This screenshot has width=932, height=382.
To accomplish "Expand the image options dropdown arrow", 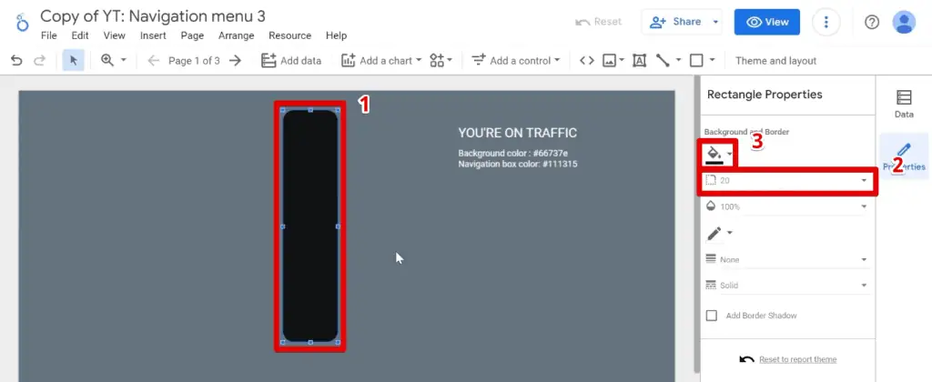I will pyautogui.click(x=622, y=61).
